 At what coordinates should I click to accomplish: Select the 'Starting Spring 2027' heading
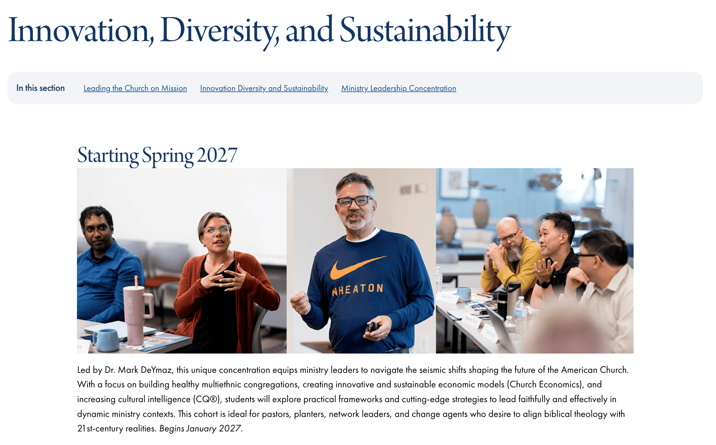click(157, 155)
